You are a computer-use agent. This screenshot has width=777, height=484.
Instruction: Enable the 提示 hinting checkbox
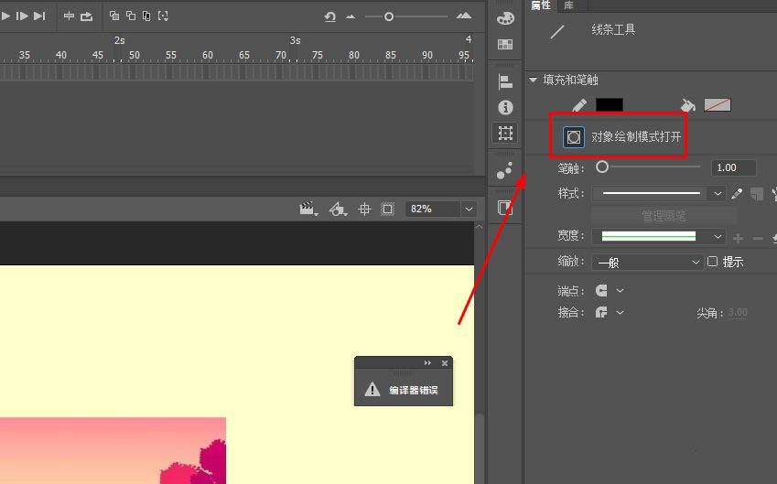[x=713, y=262]
